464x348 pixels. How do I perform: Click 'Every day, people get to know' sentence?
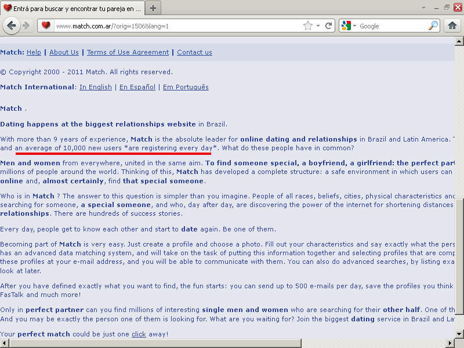coord(138,229)
